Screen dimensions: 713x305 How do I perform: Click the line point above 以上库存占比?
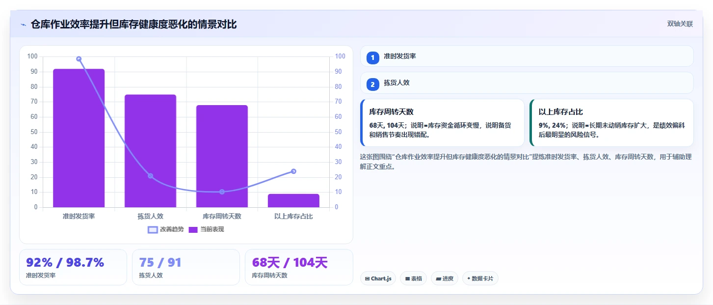[293, 171]
